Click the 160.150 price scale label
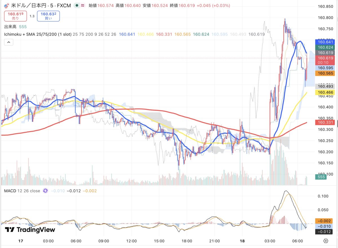 coord(325,163)
